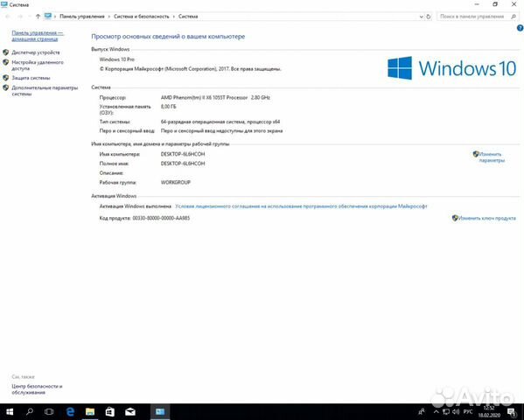Viewport: 524px width, 420px height.
Task: Open taskbar search
Action: pyautogui.click(x=30, y=411)
